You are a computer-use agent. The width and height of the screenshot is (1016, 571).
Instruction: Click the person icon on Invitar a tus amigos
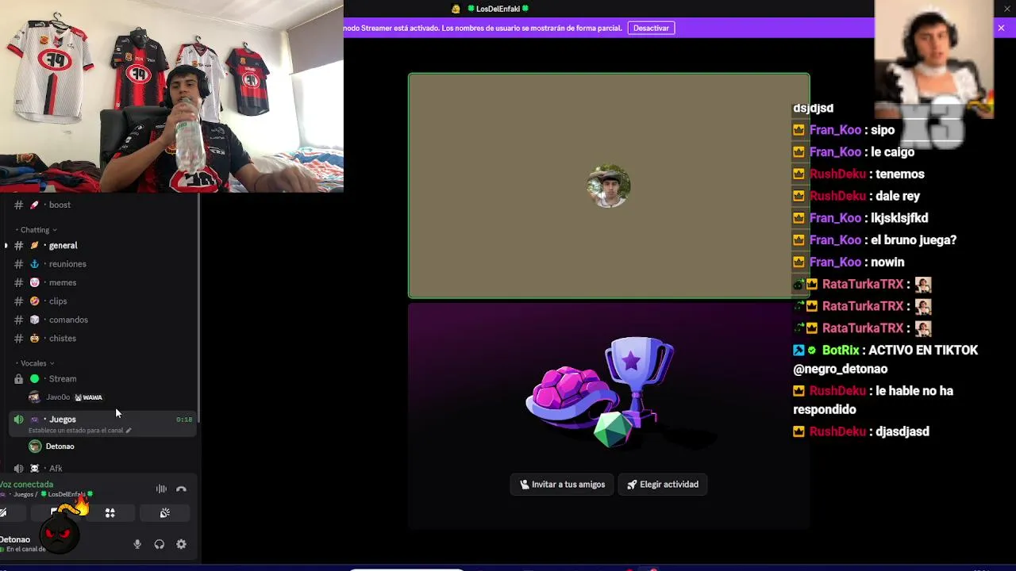coord(525,485)
